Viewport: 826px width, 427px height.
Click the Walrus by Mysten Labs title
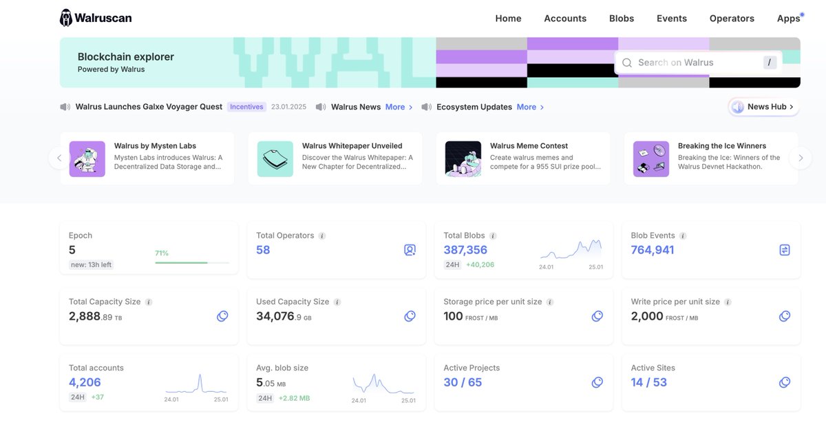155,146
